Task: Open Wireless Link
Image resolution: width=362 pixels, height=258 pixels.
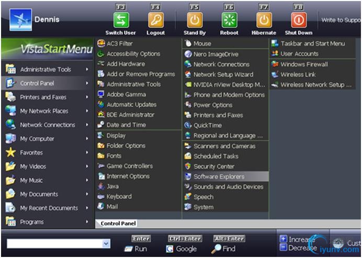Action: pos(313,75)
